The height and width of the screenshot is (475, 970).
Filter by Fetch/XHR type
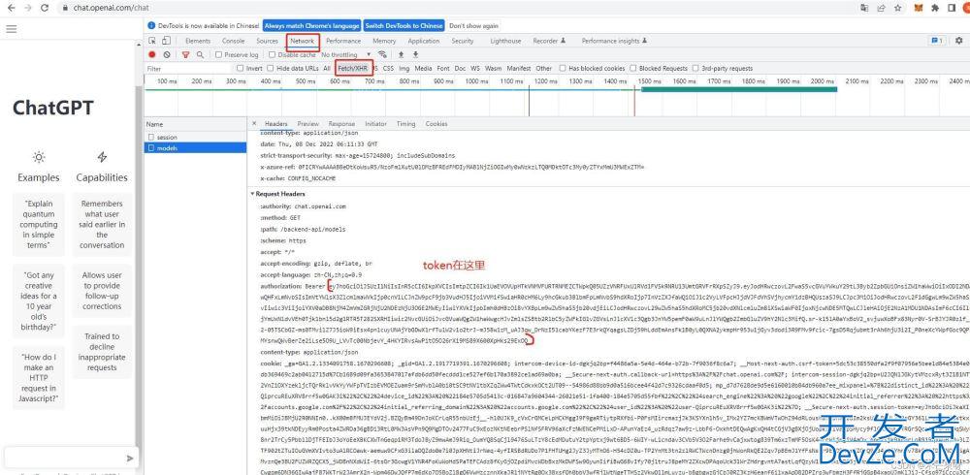coord(353,68)
